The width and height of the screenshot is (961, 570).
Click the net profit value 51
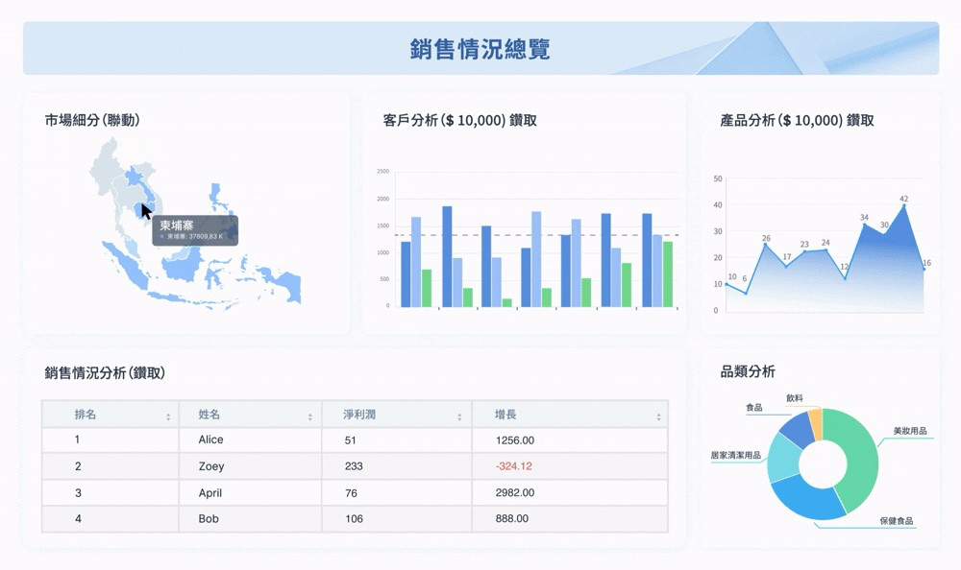(x=351, y=440)
